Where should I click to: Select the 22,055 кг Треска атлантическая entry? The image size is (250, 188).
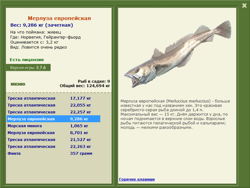point(53,105)
